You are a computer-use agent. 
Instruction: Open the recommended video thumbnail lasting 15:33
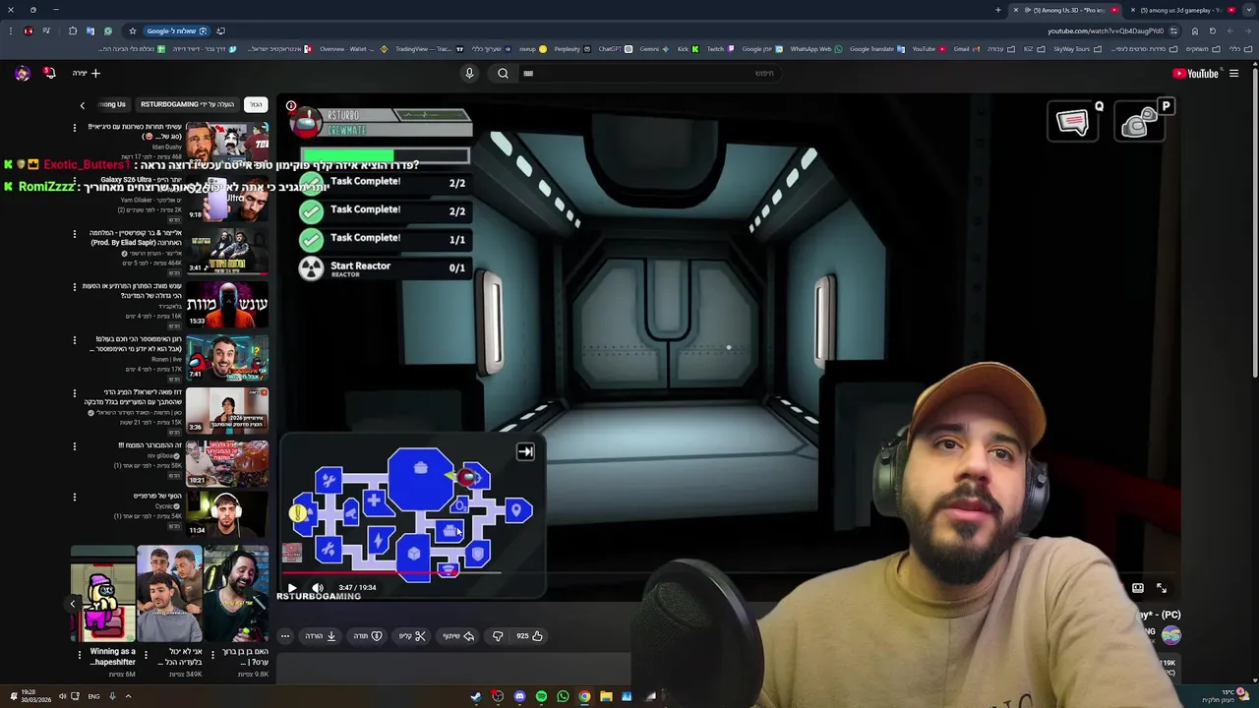(x=227, y=304)
